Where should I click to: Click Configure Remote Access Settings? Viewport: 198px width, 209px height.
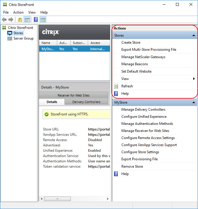(148, 138)
